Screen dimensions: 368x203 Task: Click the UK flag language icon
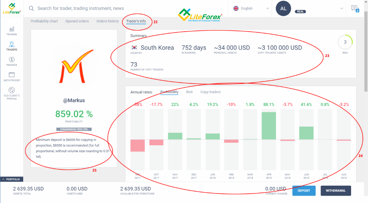(x=236, y=8)
